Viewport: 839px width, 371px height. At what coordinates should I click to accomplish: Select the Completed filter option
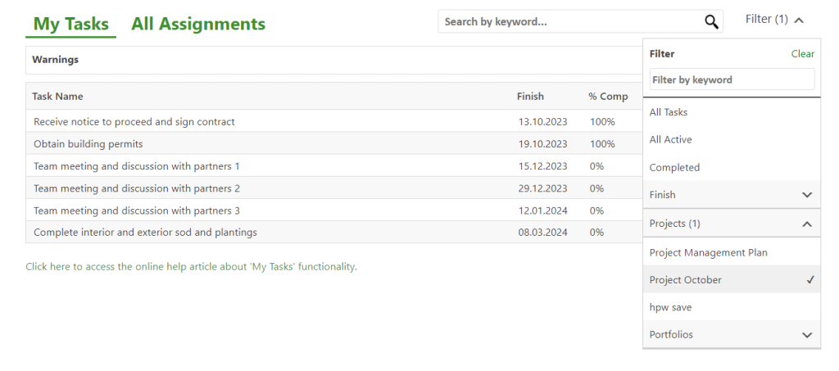pos(674,168)
